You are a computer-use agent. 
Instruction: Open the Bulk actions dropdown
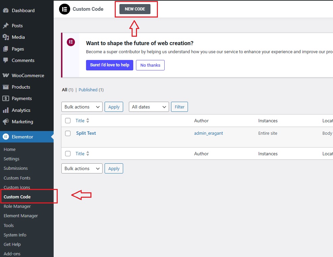pyautogui.click(x=82, y=107)
